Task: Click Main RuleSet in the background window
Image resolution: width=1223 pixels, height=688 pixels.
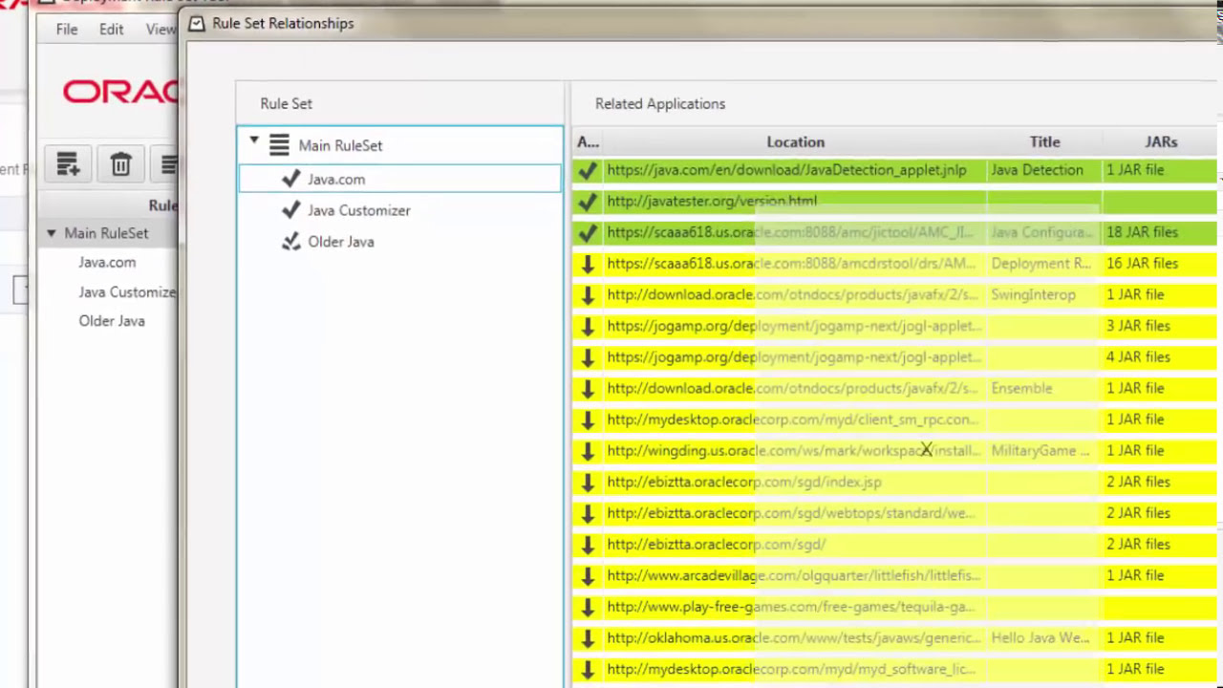Action: coord(106,233)
